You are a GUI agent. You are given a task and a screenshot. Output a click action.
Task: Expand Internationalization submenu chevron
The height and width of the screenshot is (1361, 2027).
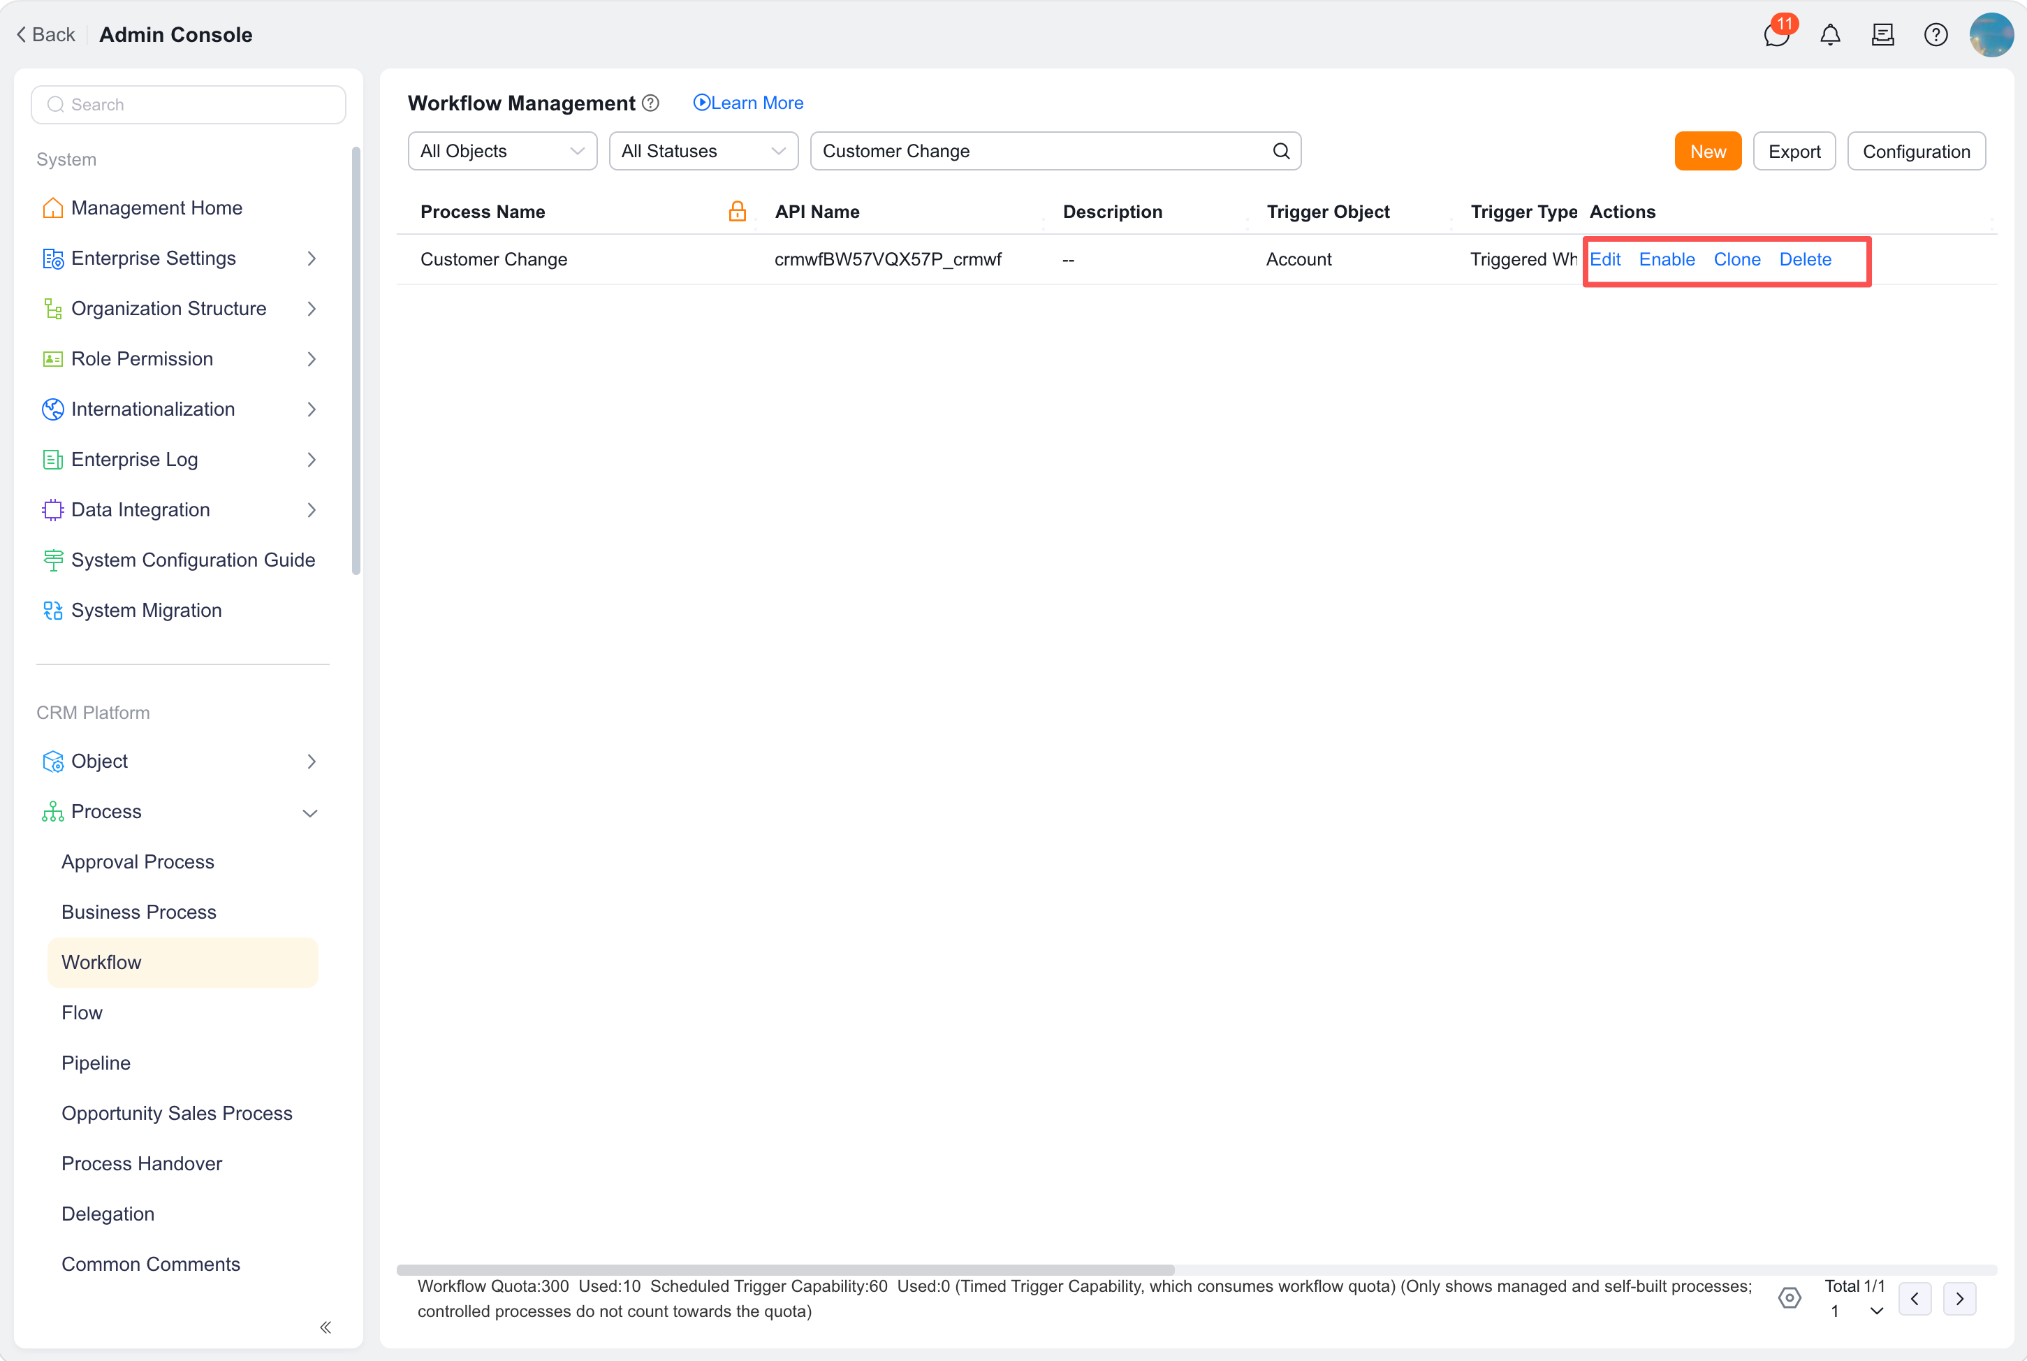pyautogui.click(x=312, y=409)
